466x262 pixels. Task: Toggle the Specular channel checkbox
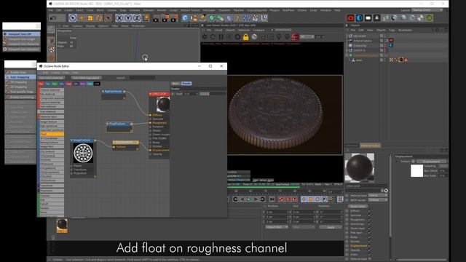(369, 215)
